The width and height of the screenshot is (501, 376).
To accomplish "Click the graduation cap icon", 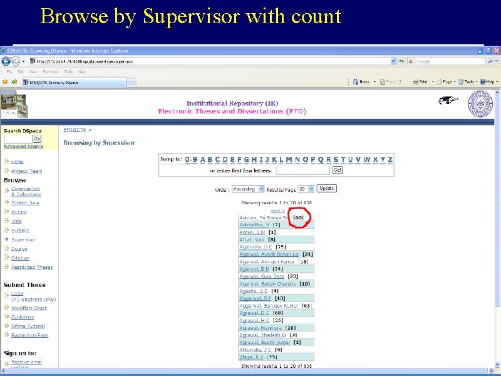I will 448,100.
